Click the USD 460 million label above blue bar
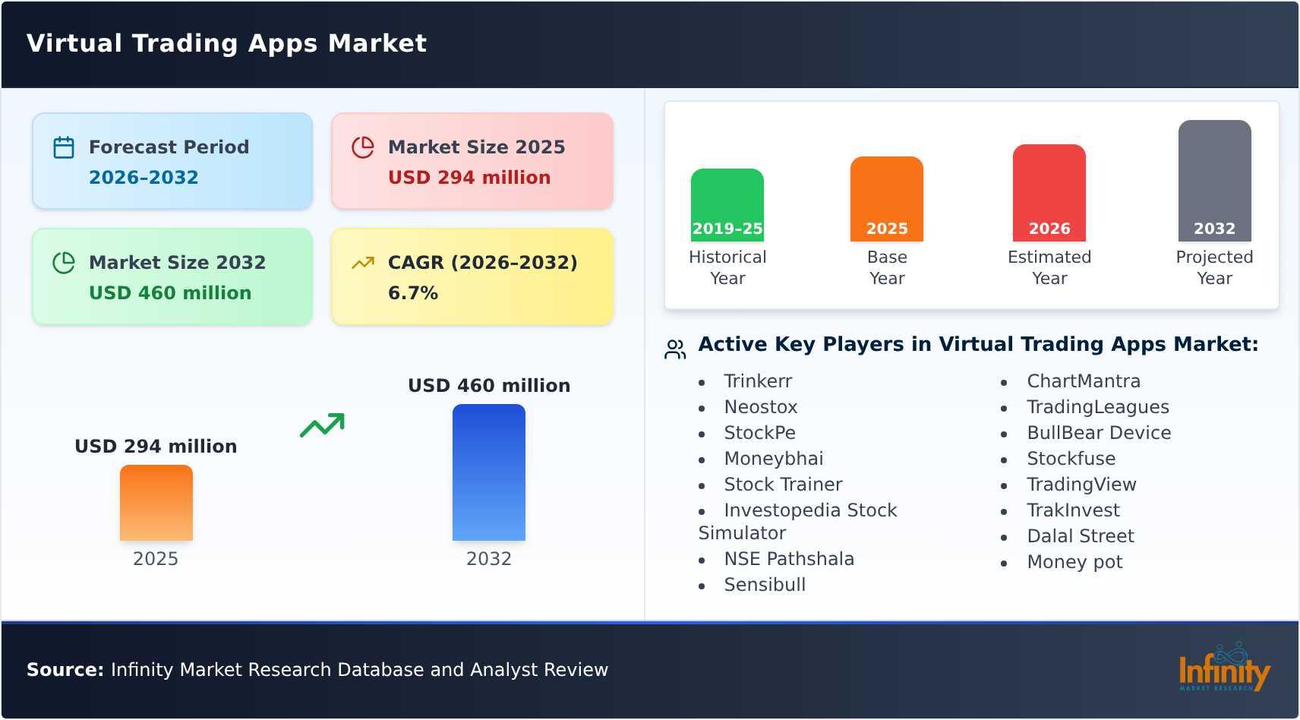This screenshot has width=1300, height=720. tap(489, 386)
